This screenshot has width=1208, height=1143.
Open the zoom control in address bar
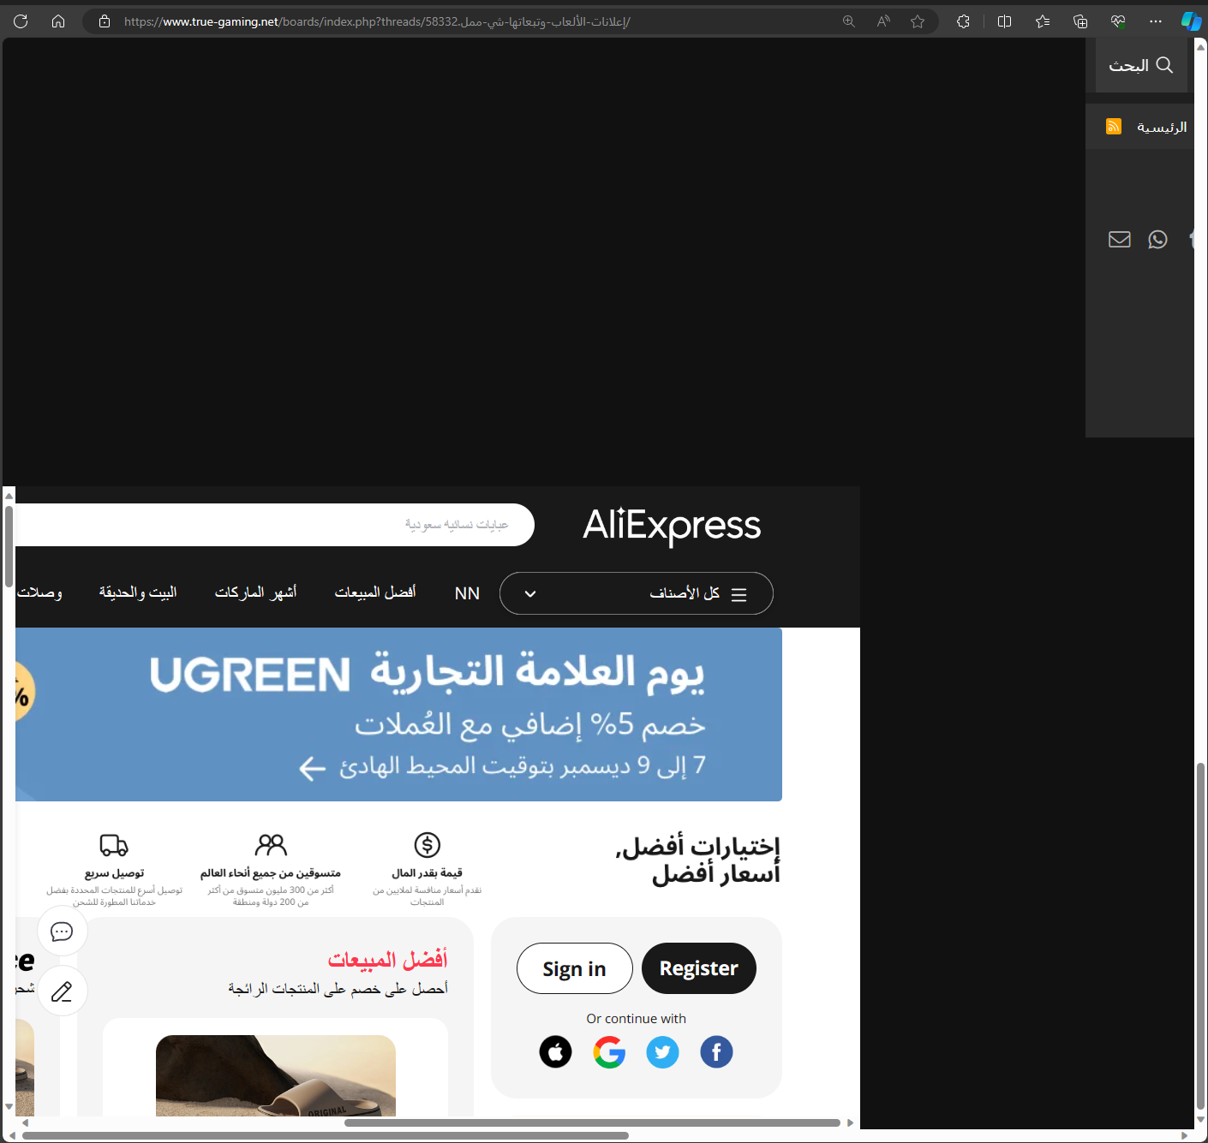849,21
